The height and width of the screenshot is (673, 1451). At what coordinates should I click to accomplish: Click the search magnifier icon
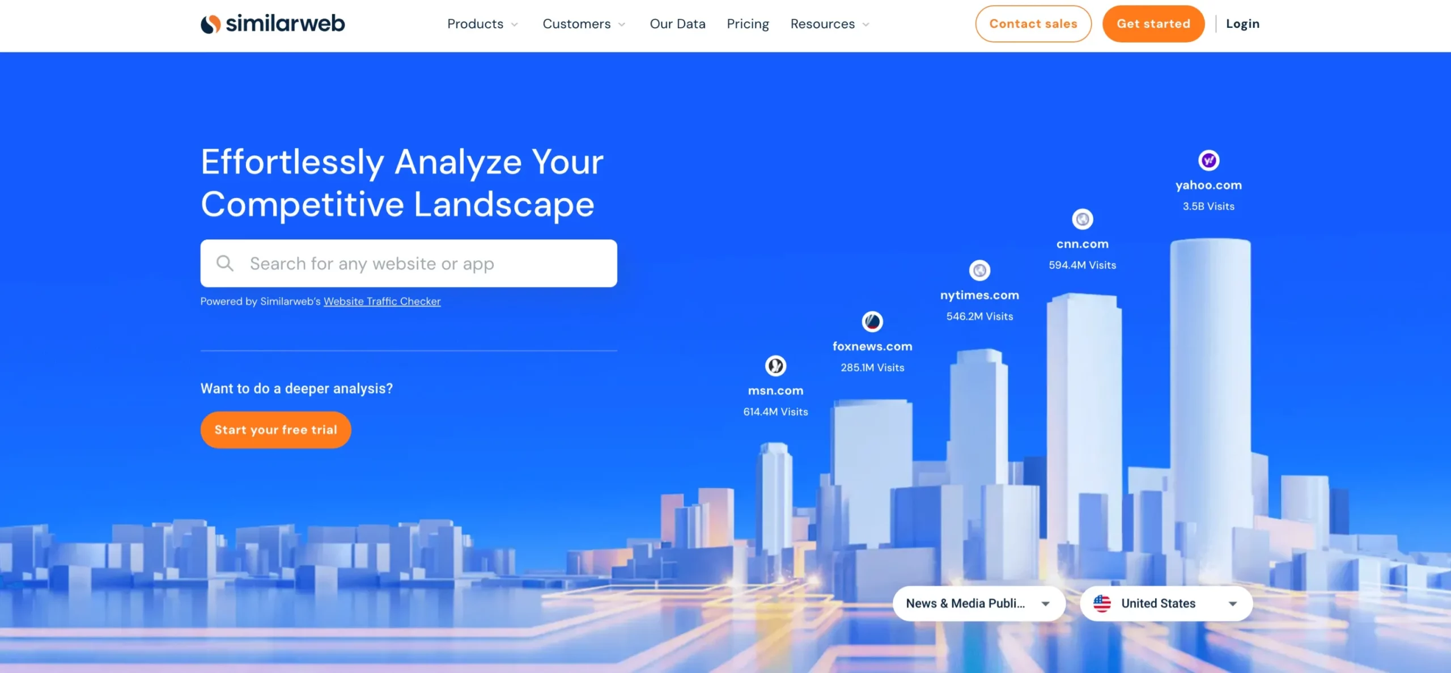coord(225,263)
